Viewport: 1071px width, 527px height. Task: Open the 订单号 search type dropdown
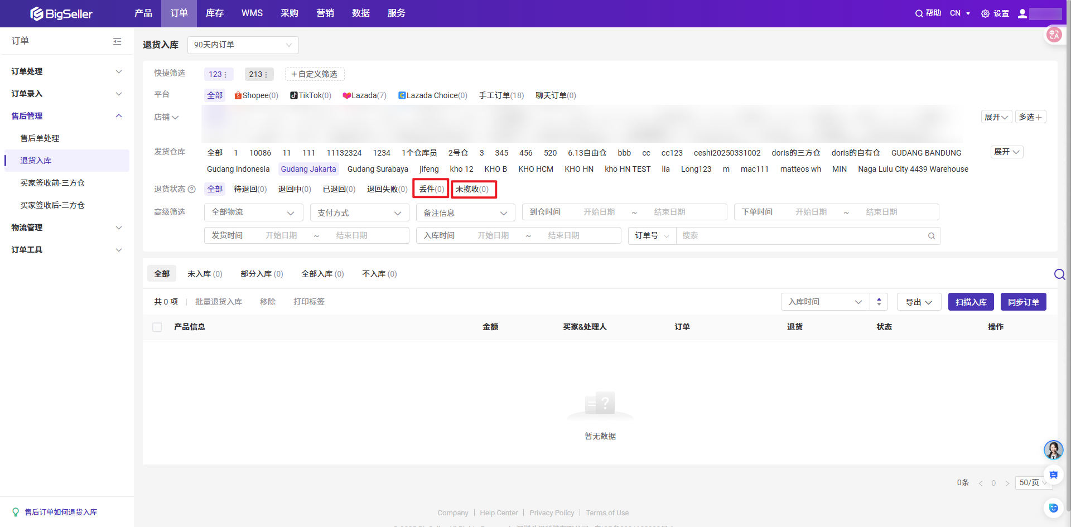[x=652, y=236]
